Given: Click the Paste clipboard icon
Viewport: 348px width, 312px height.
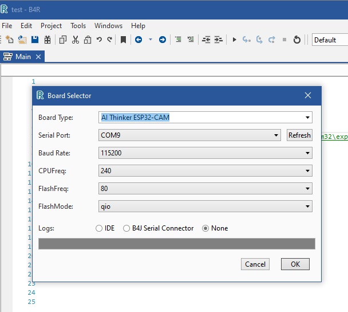Looking at the screenshot, I should coord(88,40).
